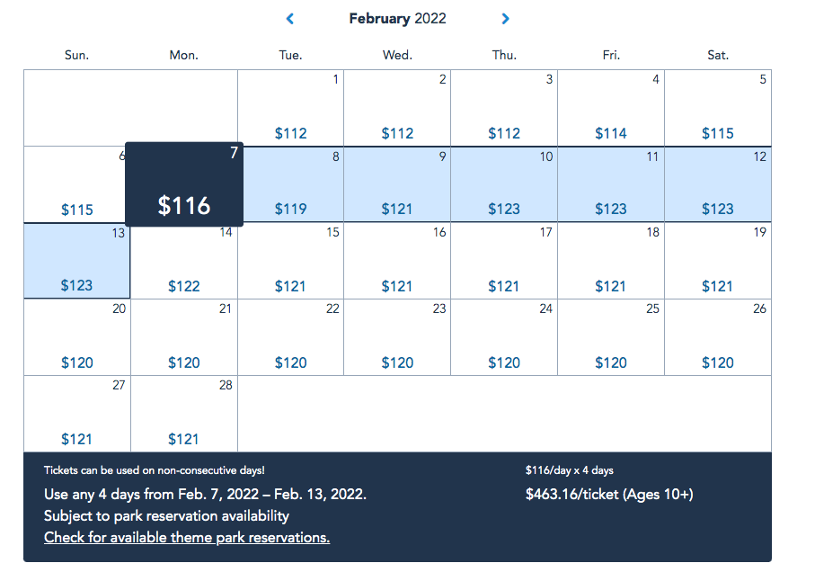This screenshot has width=815, height=572.
Task: Click the Check for available theme park reservations link
Action: 187,538
